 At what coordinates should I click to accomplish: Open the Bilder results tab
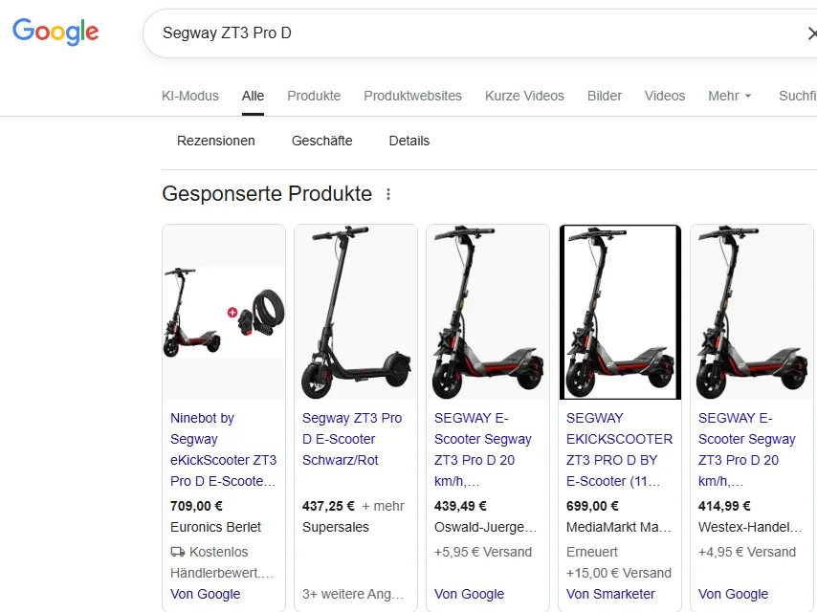pyautogui.click(x=605, y=96)
